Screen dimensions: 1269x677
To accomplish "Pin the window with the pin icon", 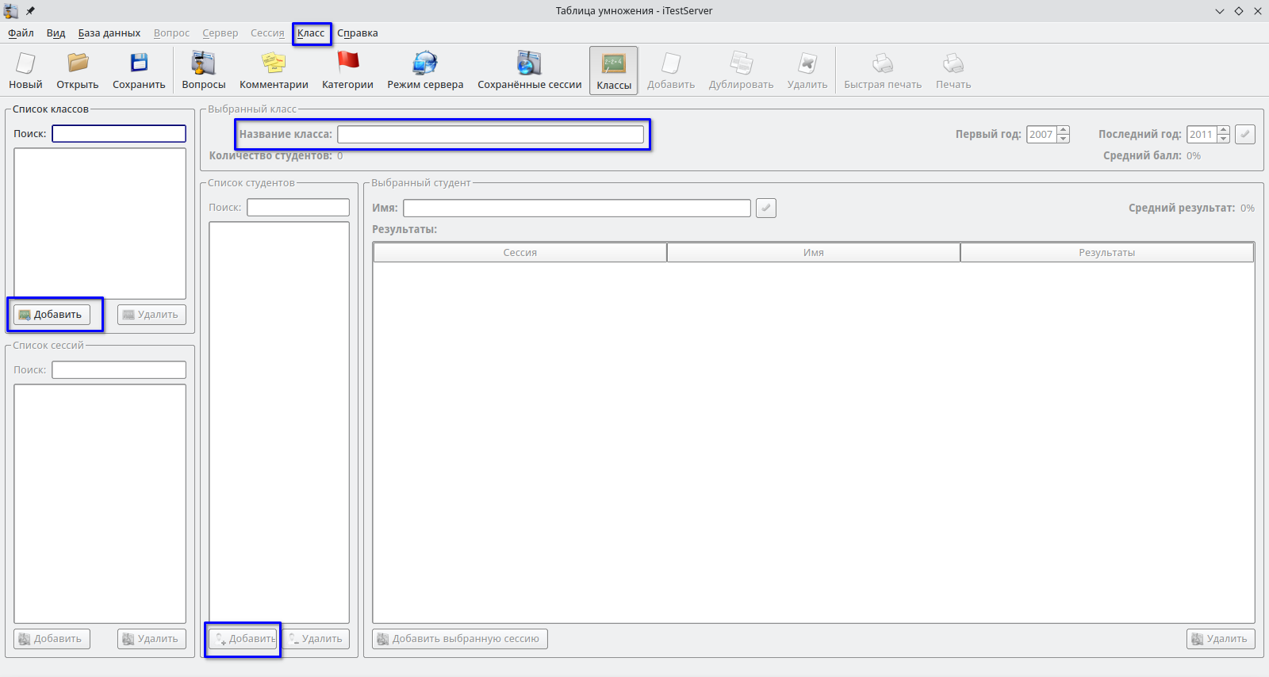I will click(30, 11).
